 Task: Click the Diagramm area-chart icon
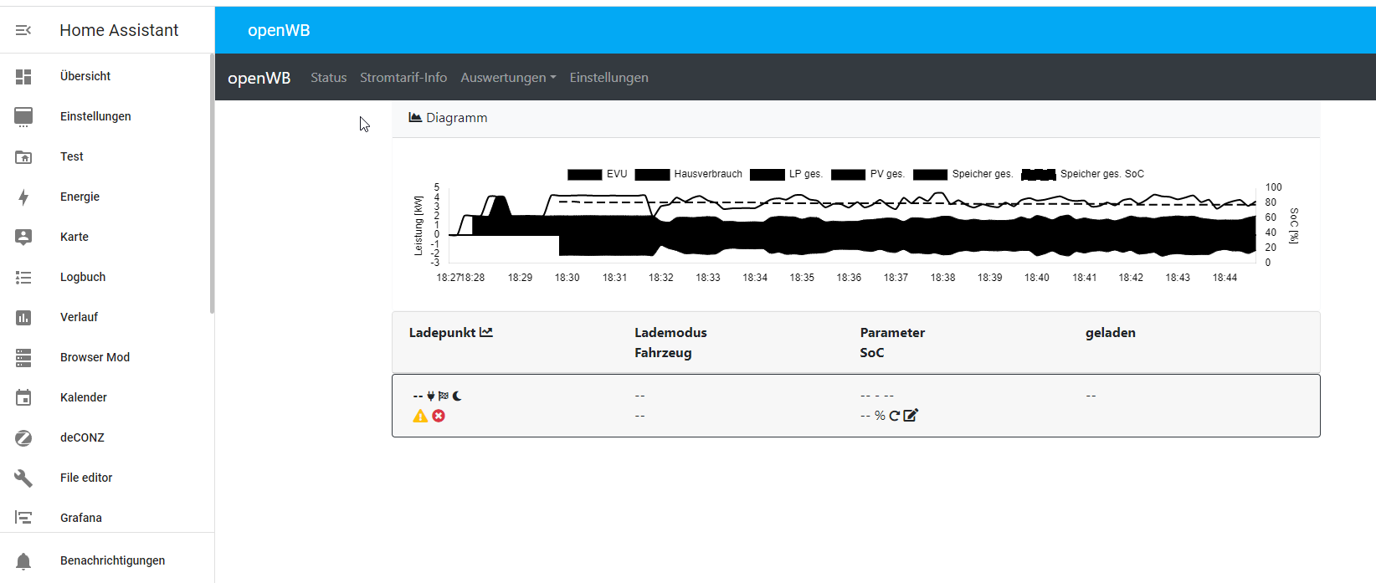pyautogui.click(x=414, y=117)
